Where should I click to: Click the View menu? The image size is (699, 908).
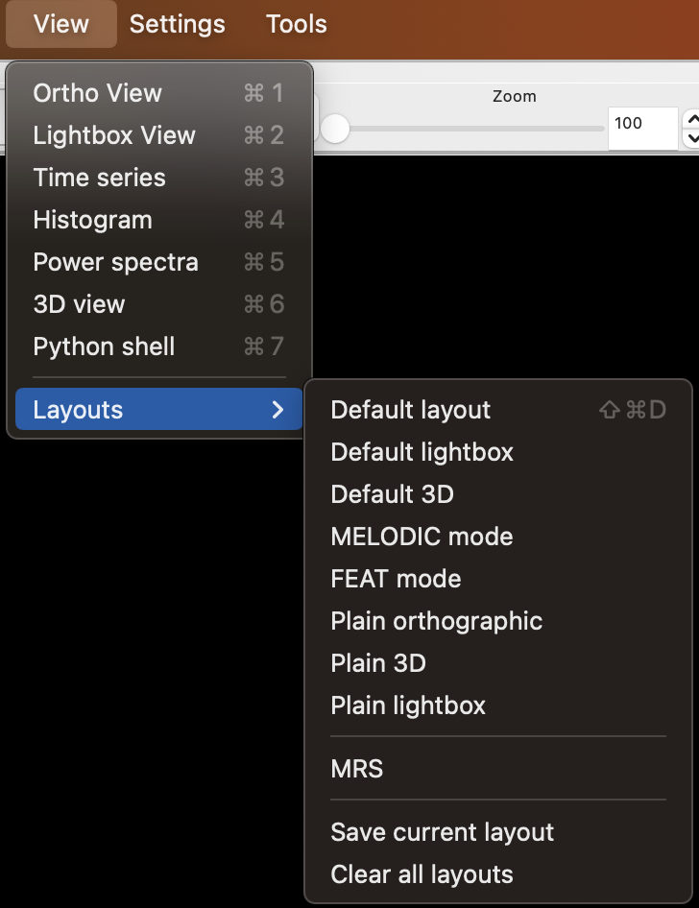(x=60, y=24)
